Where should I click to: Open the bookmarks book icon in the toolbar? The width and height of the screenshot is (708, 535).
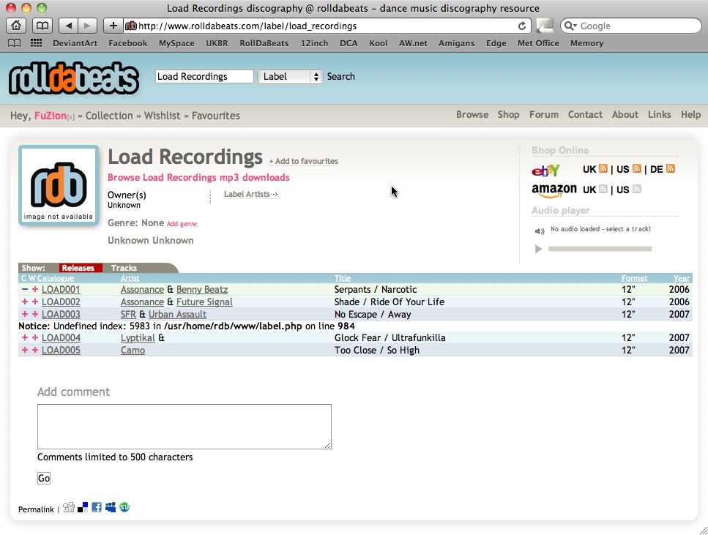tap(42, 26)
